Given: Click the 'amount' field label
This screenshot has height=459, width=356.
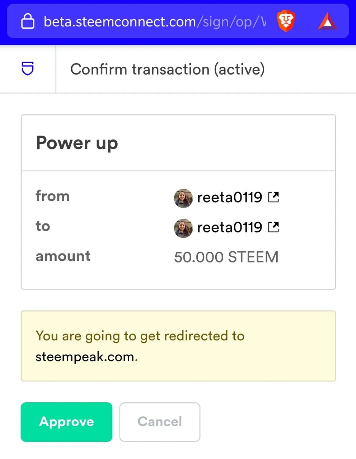Looking at the screenshot, I should click(x=63, y=256).
